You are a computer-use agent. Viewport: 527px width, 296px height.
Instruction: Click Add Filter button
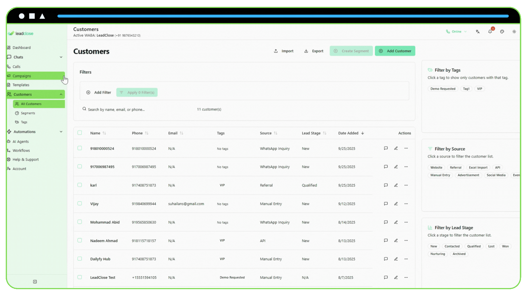99,92
